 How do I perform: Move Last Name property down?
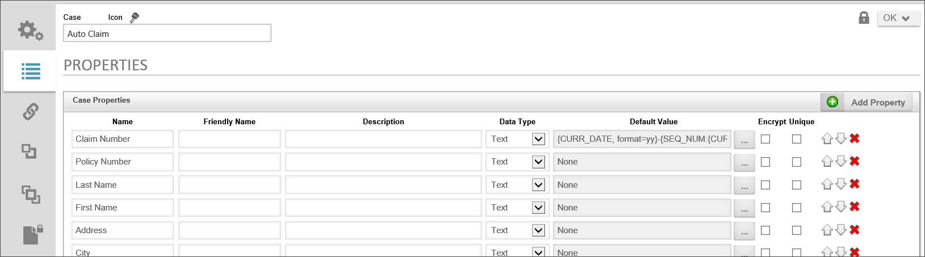tap(841, 184)
